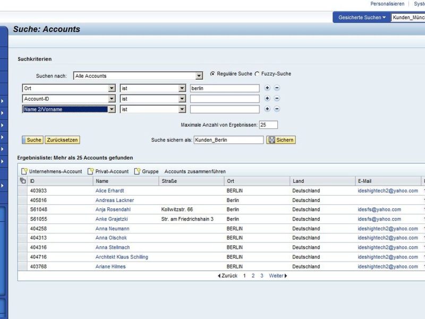
Task: Select the row of account 404313
Action: [22, 238]
